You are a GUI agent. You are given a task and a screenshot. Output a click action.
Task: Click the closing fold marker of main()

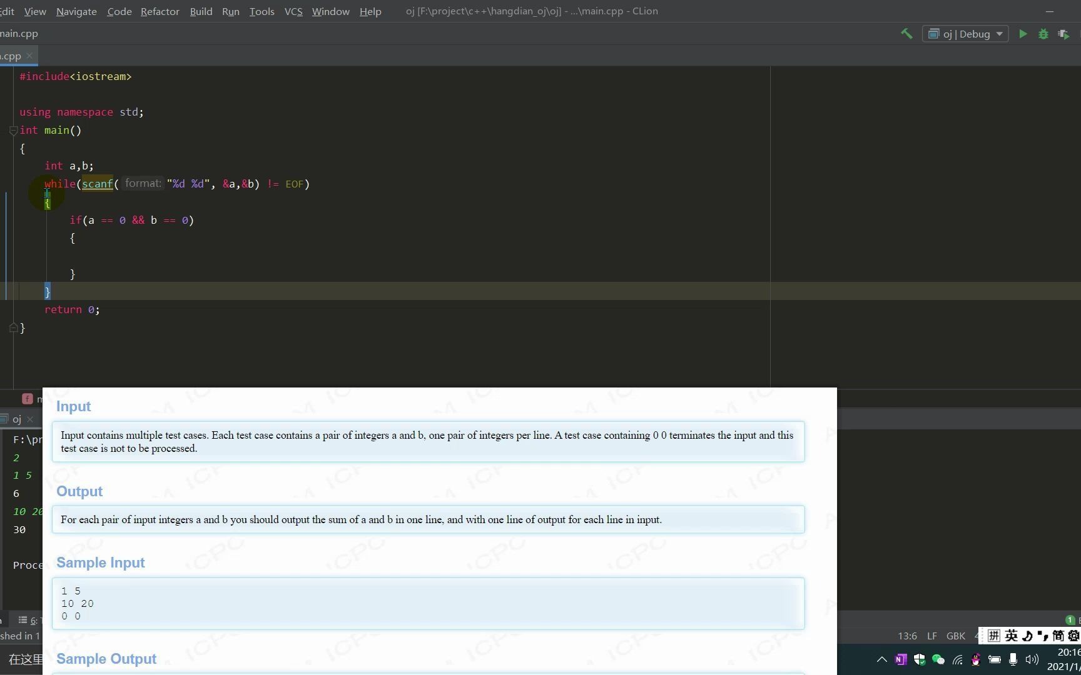13,327
